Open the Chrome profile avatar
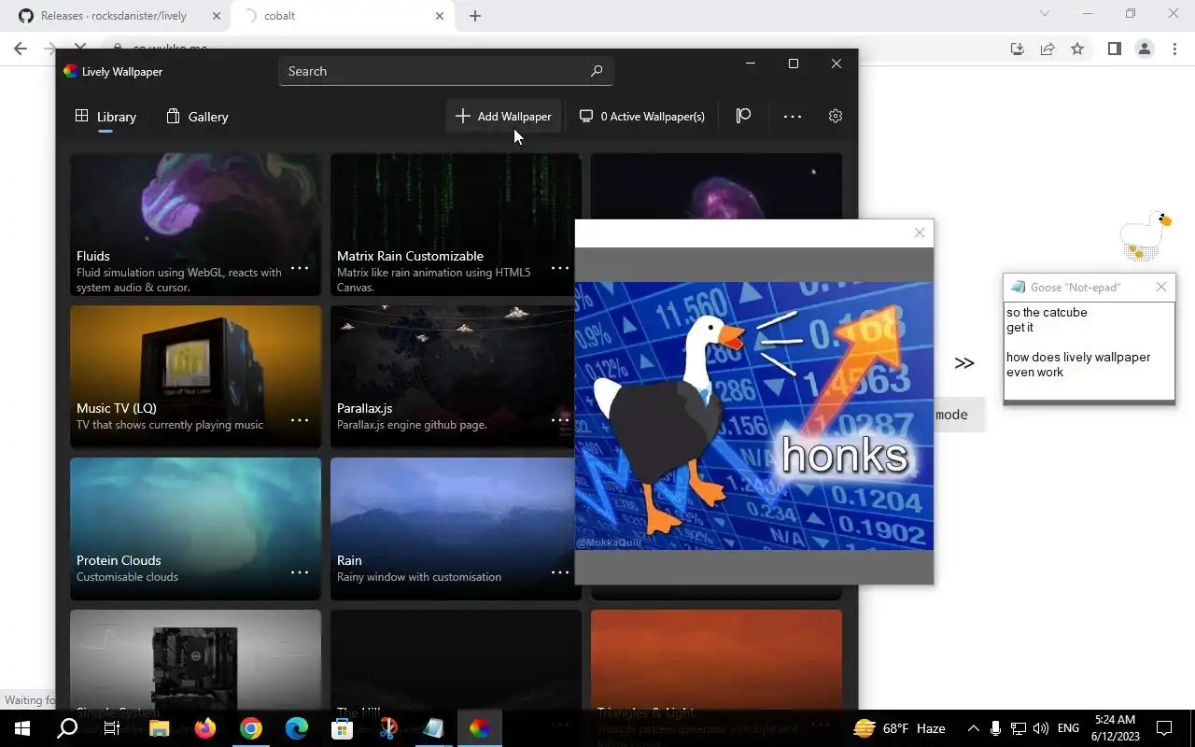This screenshot has width=1195, height=747. [1144, 49]
